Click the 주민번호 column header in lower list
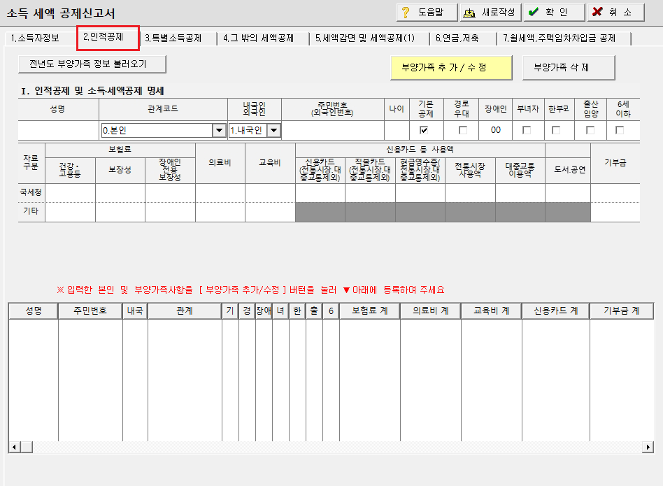This screenshot has width=663, height=486. (90, 310)
